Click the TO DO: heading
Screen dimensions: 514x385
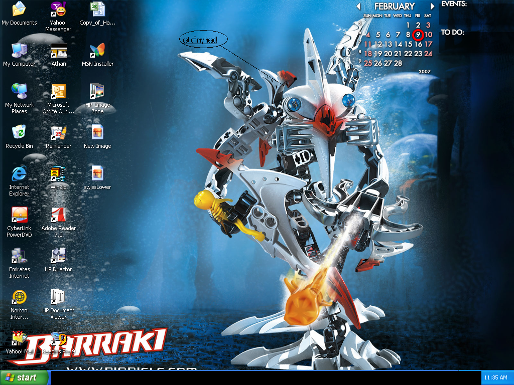pos(452,32)
